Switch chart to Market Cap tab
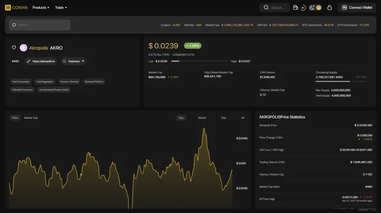Screen dimensions: 381x213 (31, 117)
